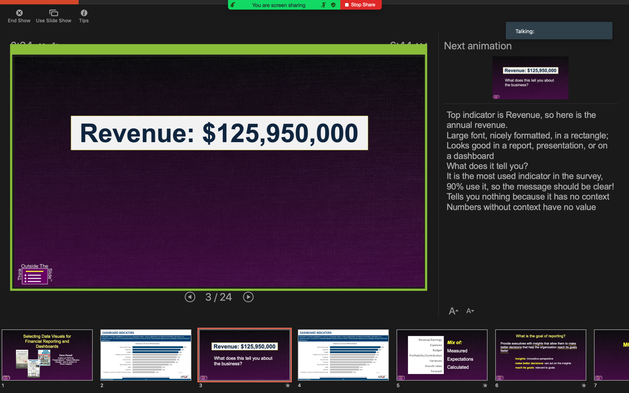Click the Talking indicator panel
This screenshot has width=629, height=393.
click(x=558, y=31)
